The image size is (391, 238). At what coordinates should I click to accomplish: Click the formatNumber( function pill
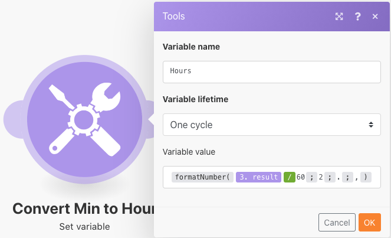click(202, 177)
